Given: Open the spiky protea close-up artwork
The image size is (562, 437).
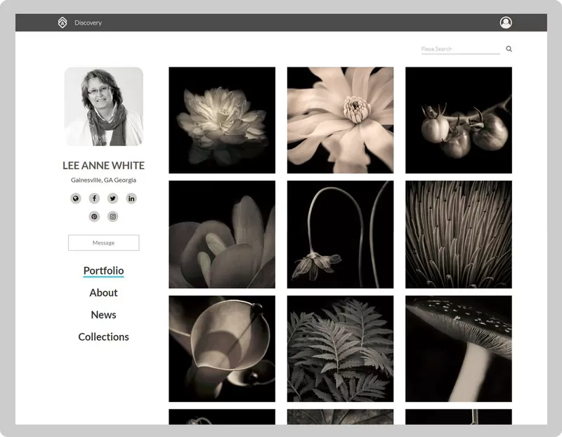Looking at the screenshot, I should point(459,235).
